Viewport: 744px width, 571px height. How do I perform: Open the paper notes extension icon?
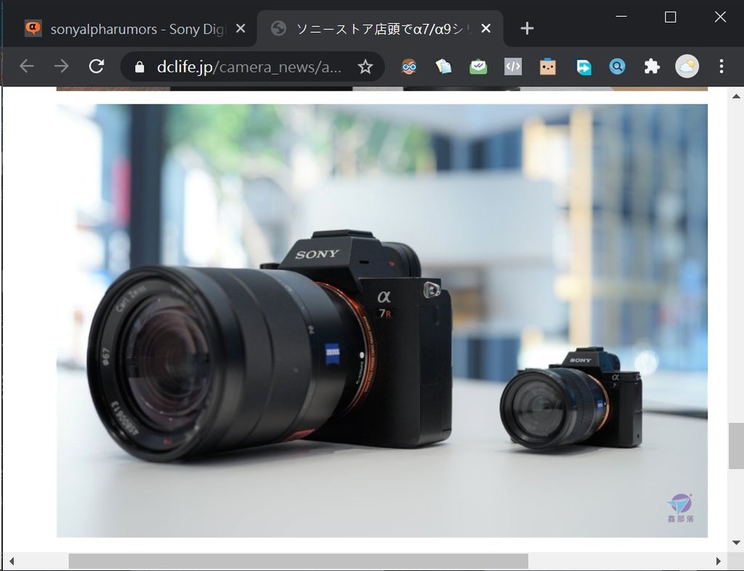tap(443, 66)
